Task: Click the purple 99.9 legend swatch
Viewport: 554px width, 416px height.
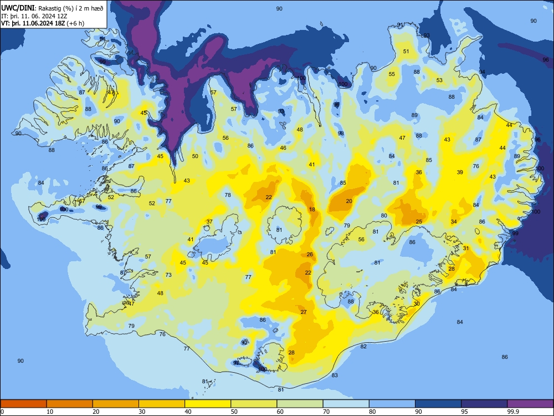Action: coord(530,404)
